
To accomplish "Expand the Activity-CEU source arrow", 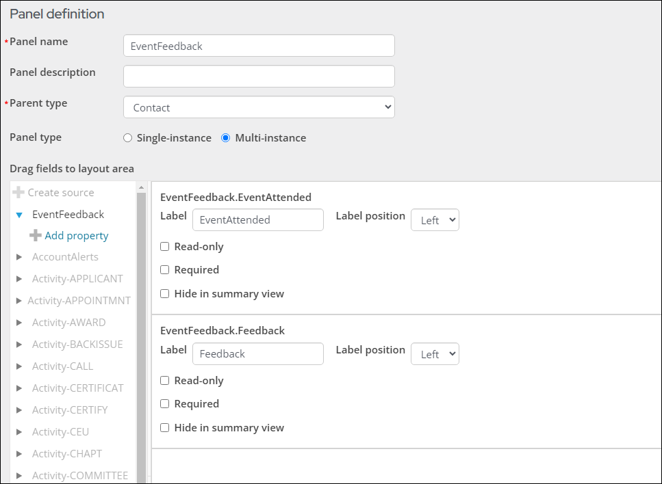I will (19, 432).
